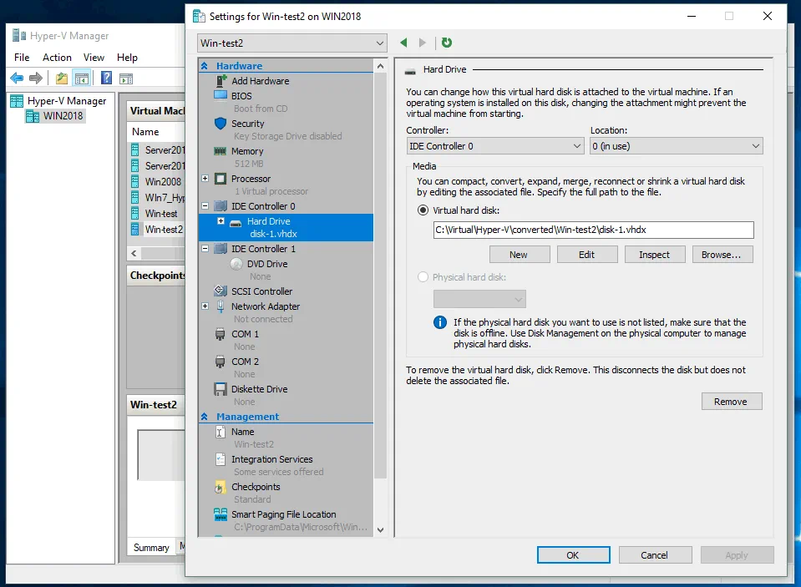The height and width of the screenshot is (587, 801).
Task: Click the Show/Hide Action Pane icon
Action: [x=125, y=78]
